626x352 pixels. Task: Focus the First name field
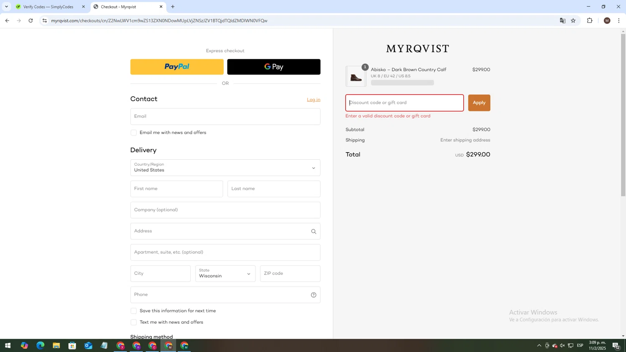click(177, 189)
